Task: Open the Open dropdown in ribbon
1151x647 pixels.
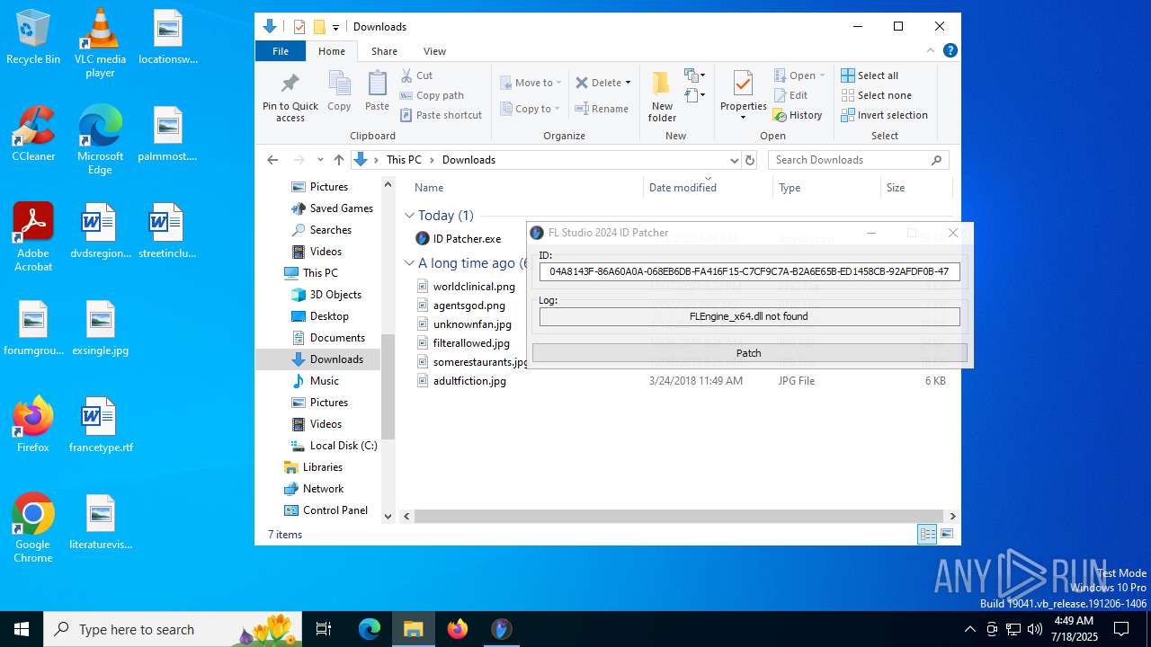Action: pyautogui.click(x=799, y=75)
